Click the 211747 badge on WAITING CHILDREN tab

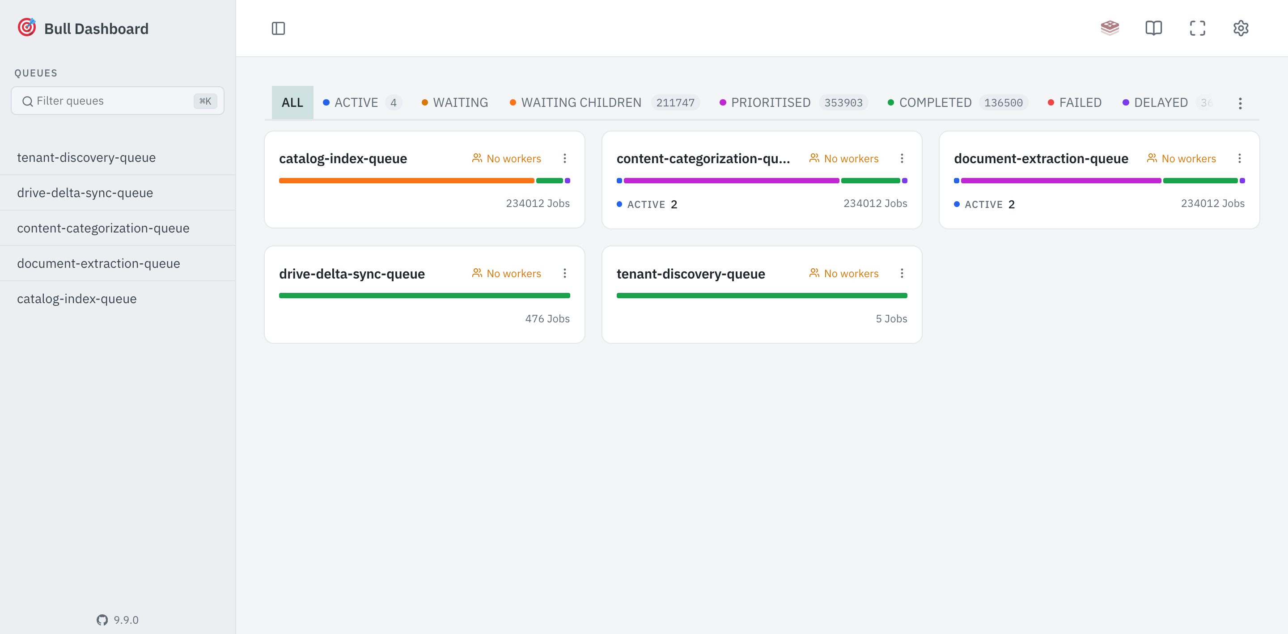pyautogui.click(x=675, y=102)
